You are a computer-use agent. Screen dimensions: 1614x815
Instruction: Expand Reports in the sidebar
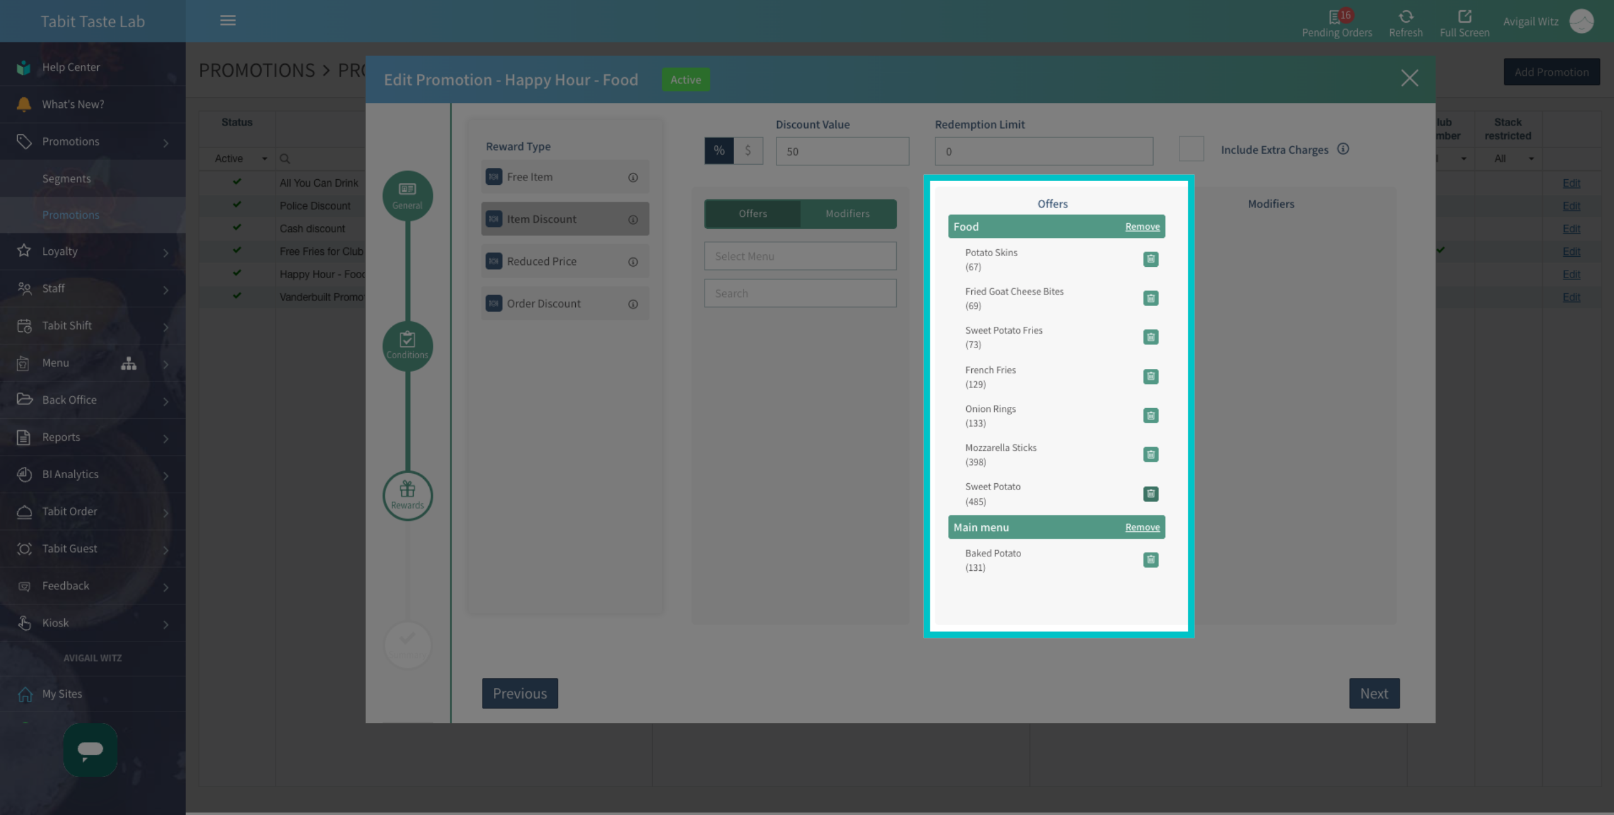pos(93,437)
